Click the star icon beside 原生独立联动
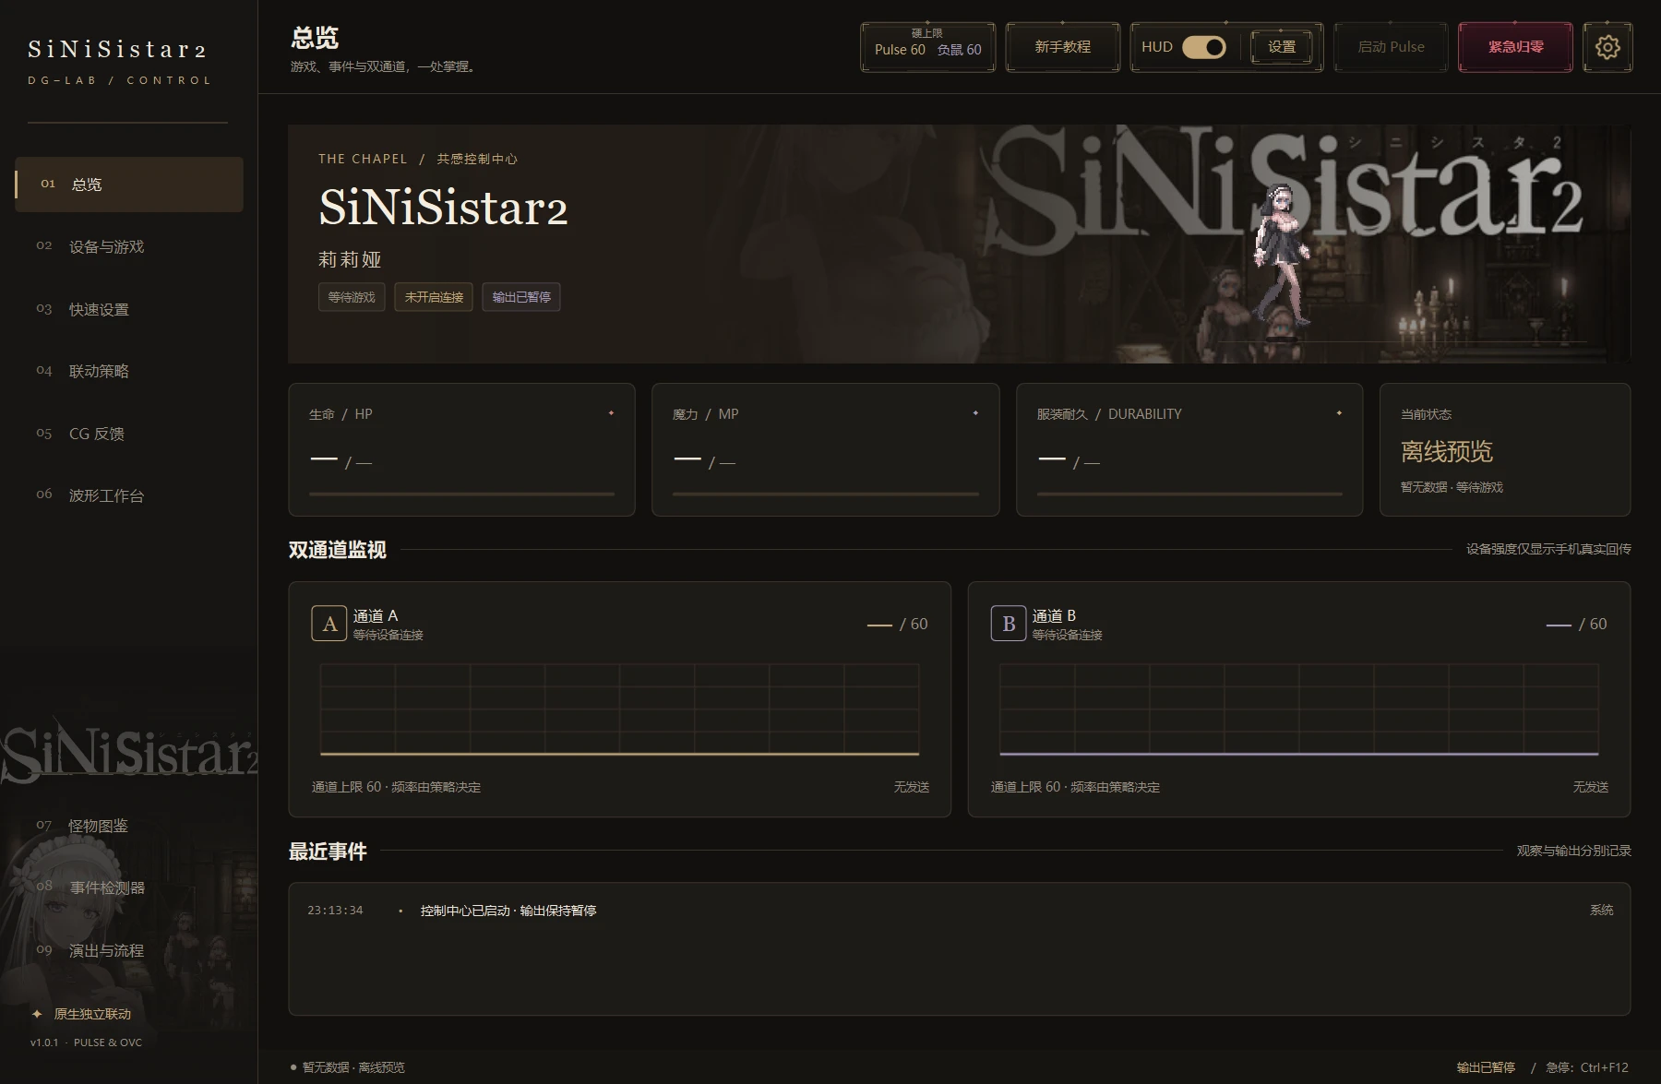This screenshot has height=1084, width=1661. (37, 1014)
